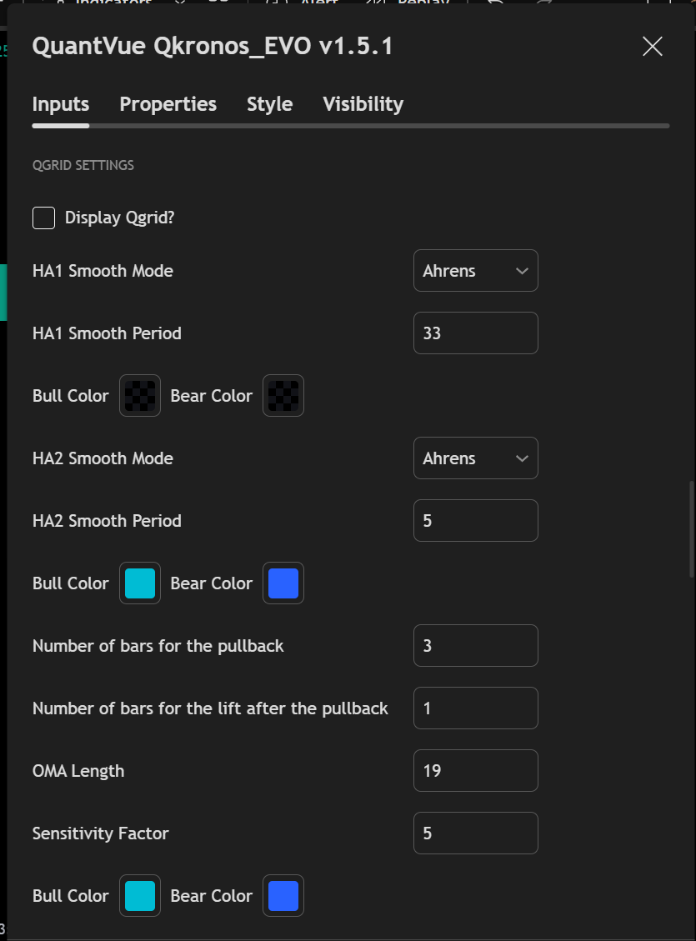This screenshot has height=941, width=696.
Task: Open the Style tab
Action: point(269,104)
